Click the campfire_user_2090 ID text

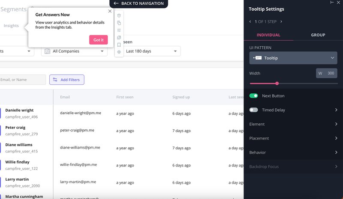[x=23, y=186]
